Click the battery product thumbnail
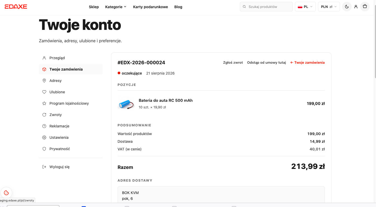 [x=126, y=104]
